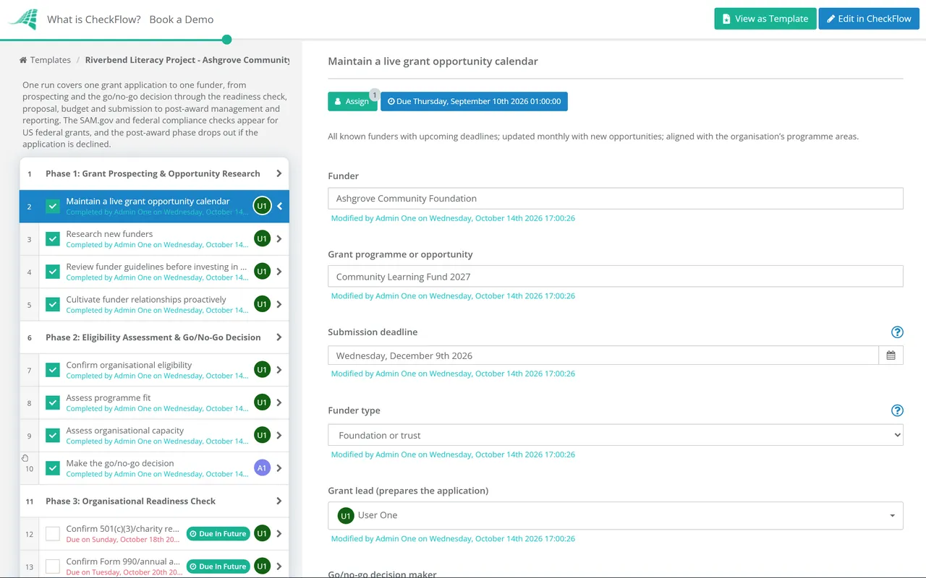Click the Grant programme or opportunity field

click(x=616, y=277)
